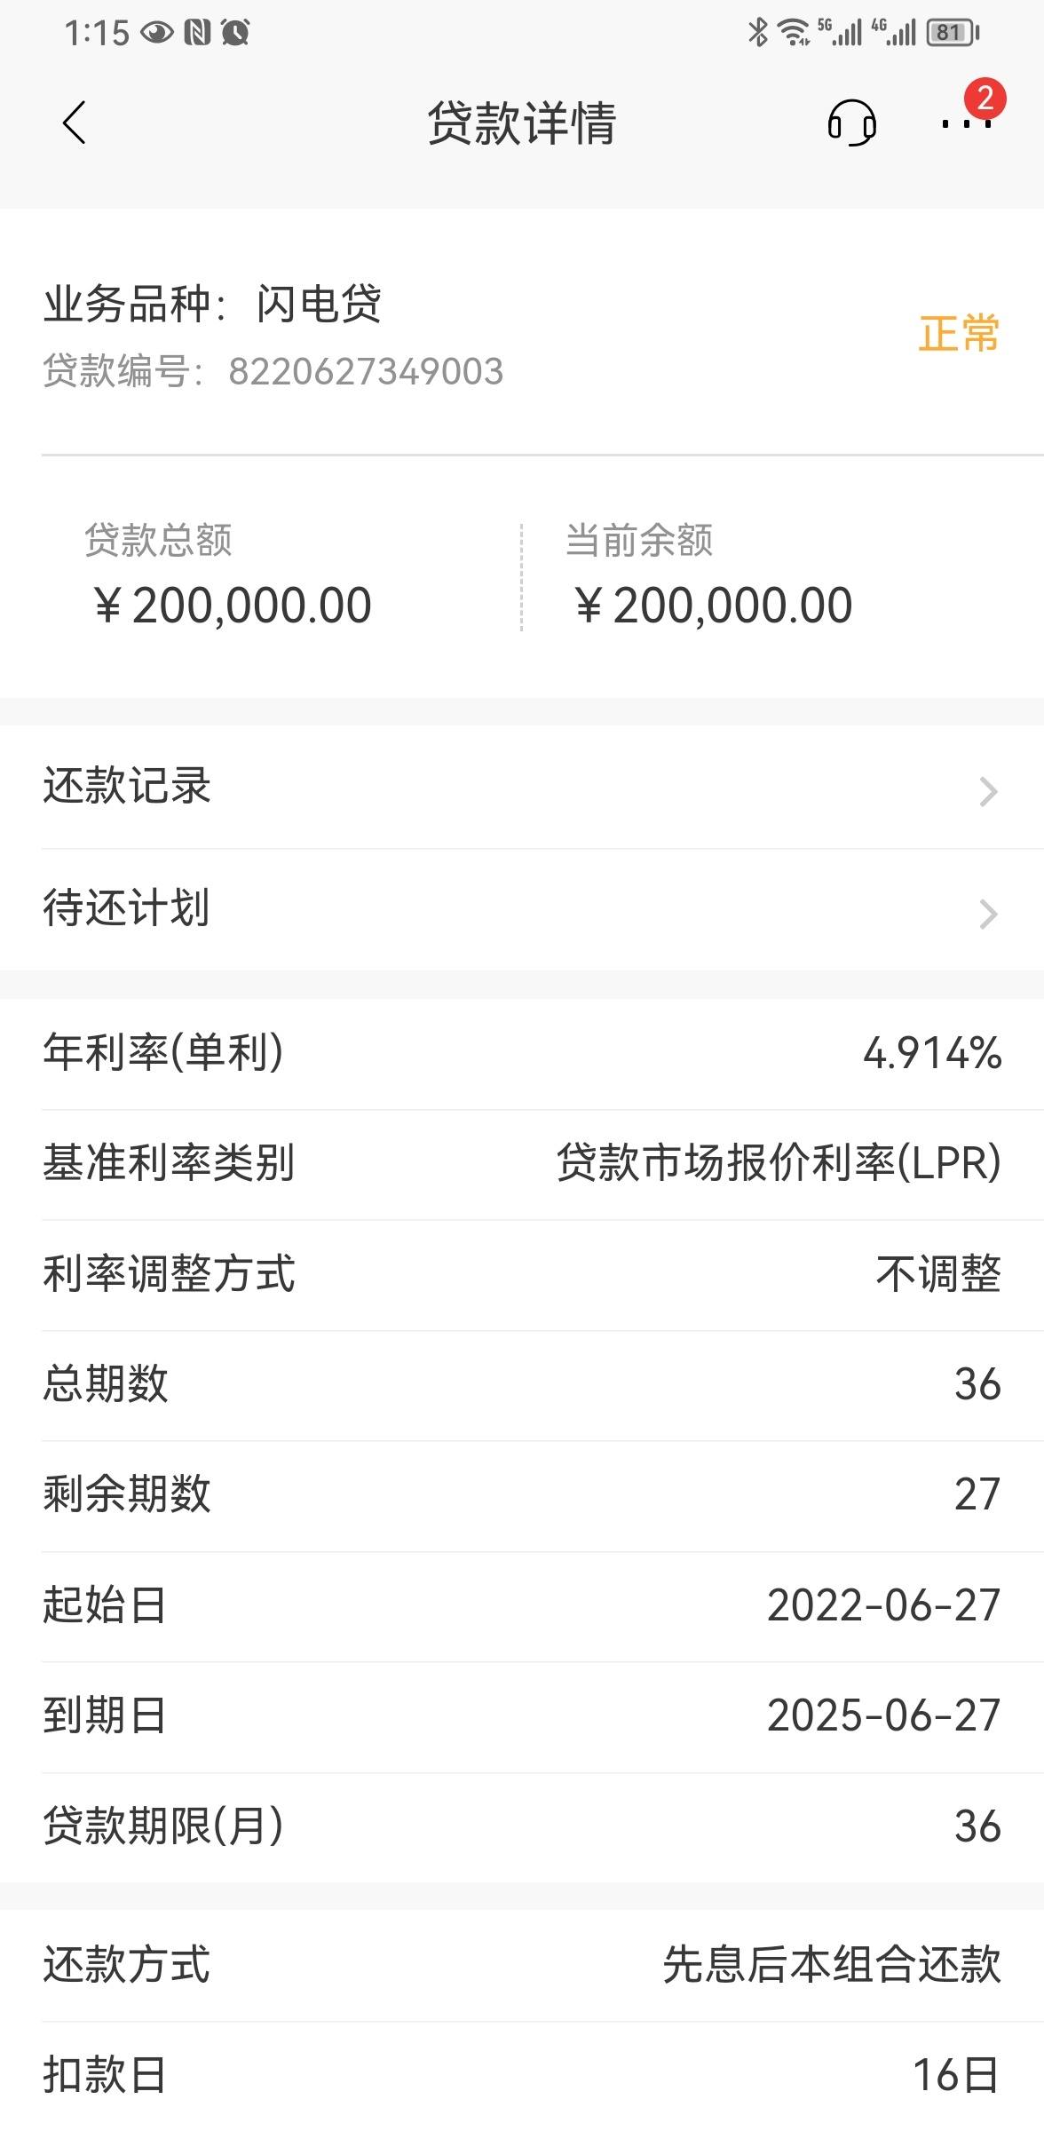Expand 待还计划 chevron arrow
Screen dimensions: 1044x2131
(x=988, y=914)
